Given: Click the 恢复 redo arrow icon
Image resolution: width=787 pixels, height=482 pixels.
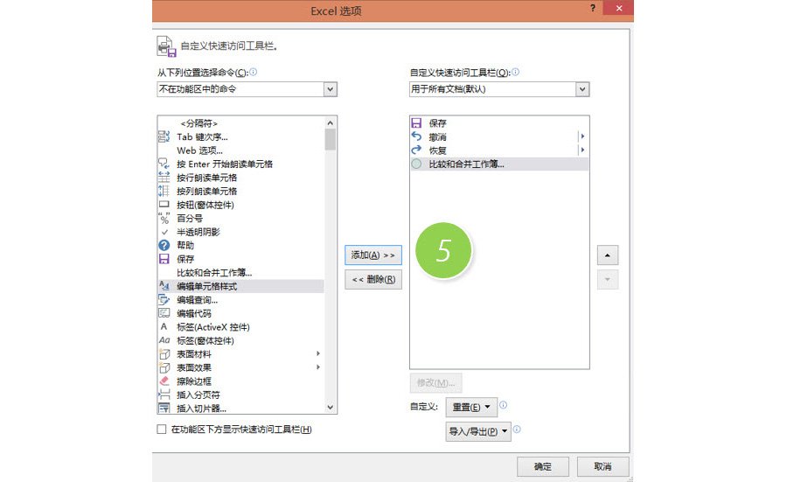Looking at the screenshot, I should (416, 150).
